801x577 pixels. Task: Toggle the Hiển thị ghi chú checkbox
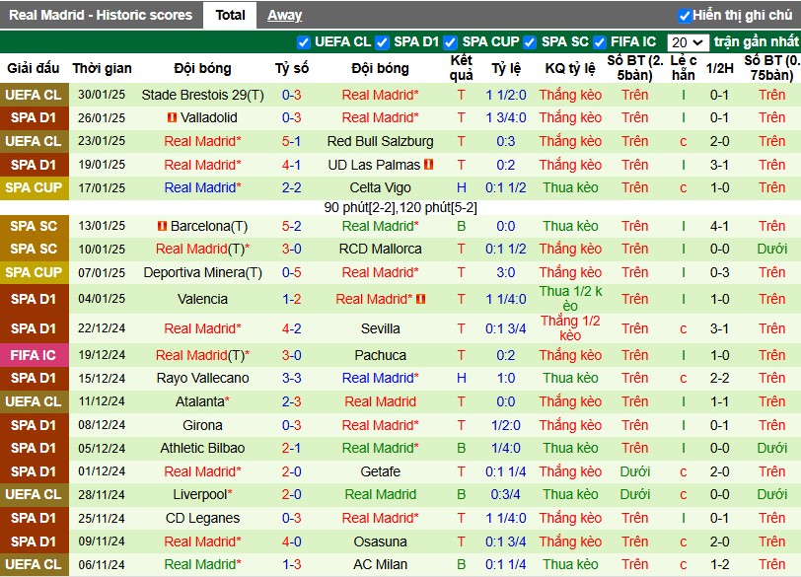684,16
